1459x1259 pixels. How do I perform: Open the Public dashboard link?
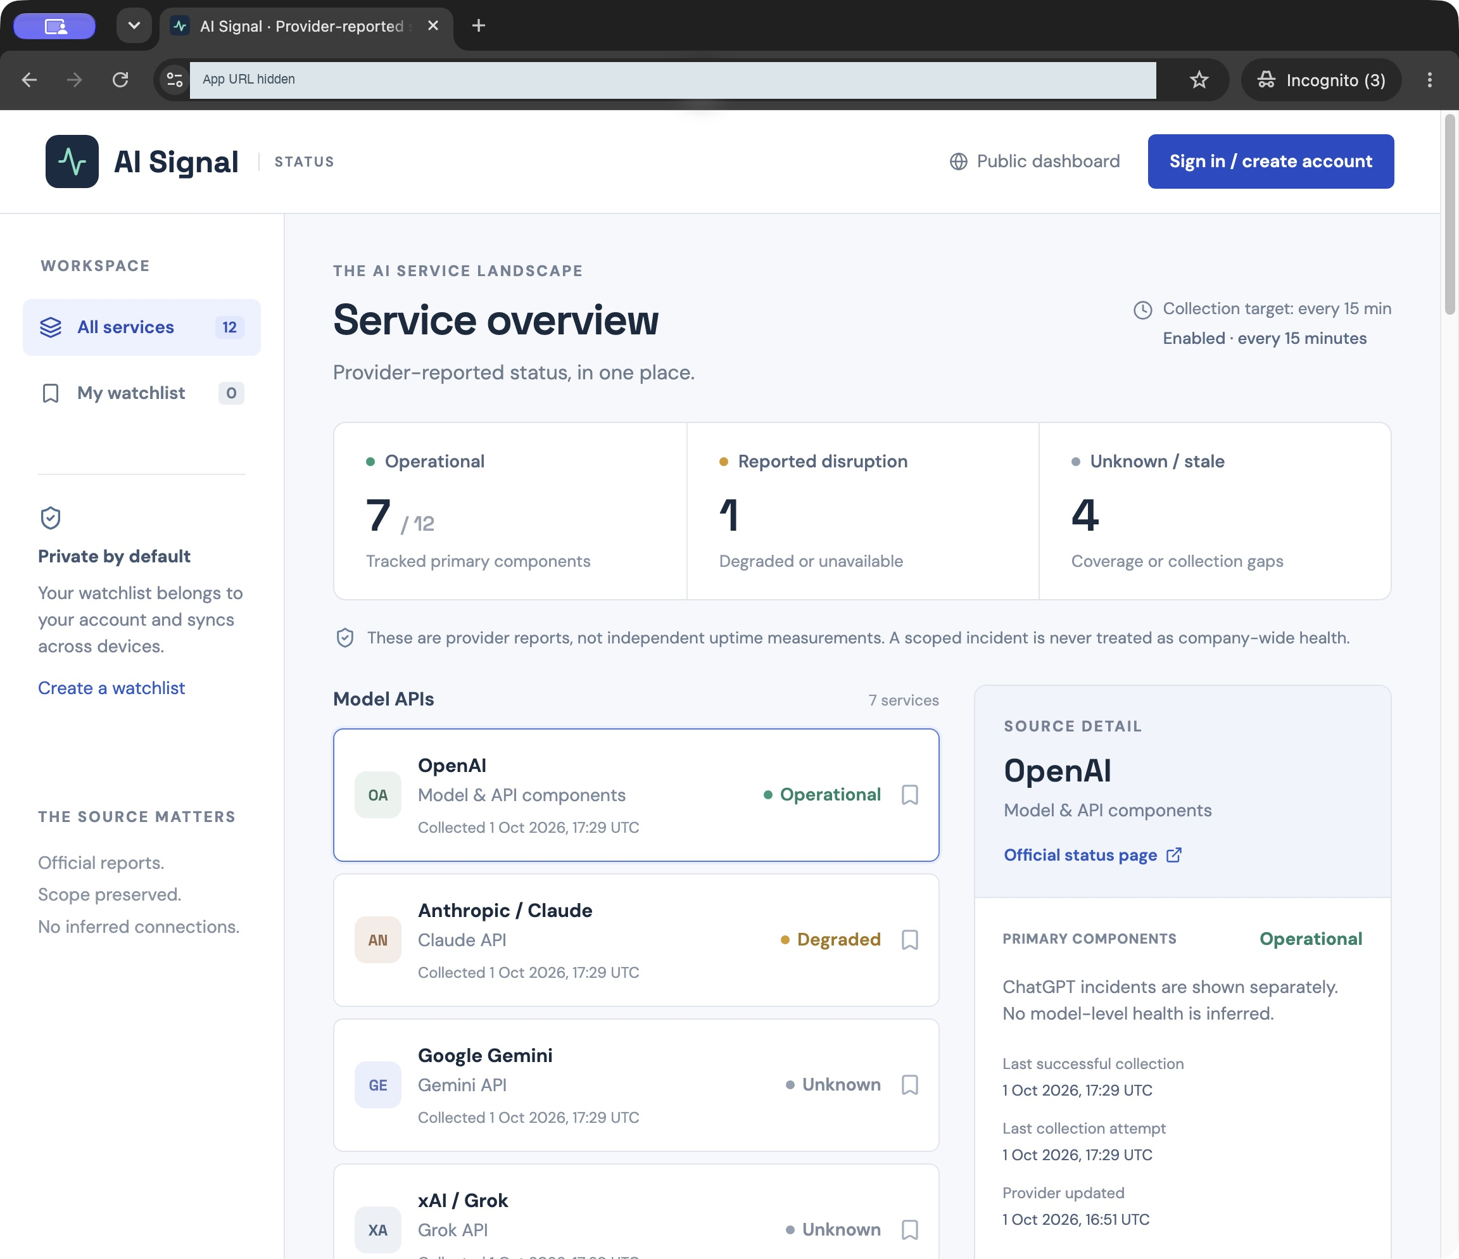(x=1034, y=161)
